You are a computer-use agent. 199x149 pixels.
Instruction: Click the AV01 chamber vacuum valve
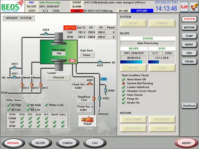90,84
